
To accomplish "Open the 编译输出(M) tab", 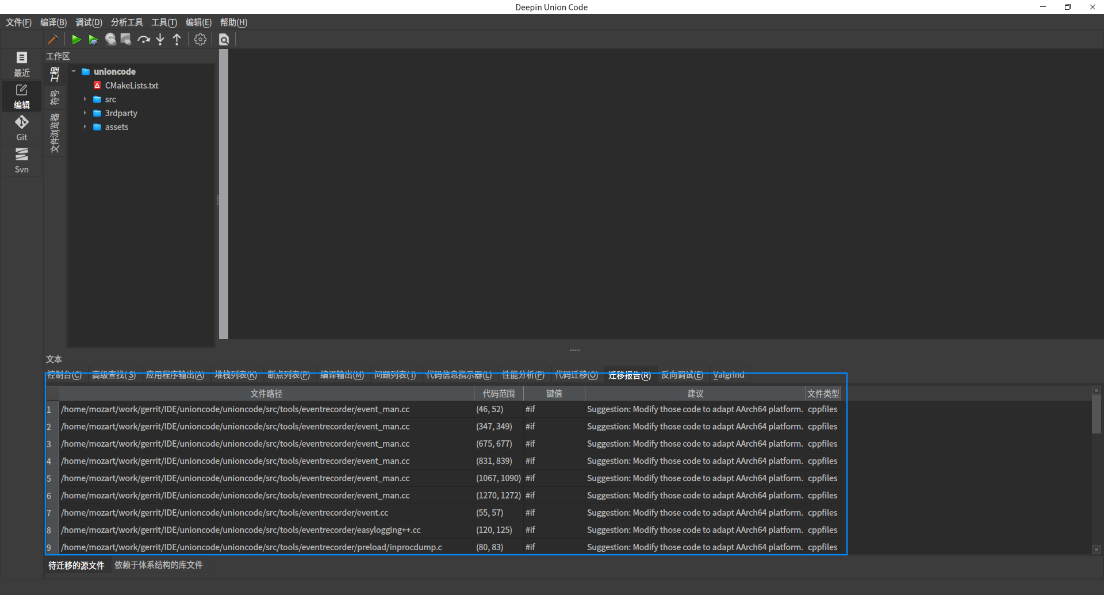I will click(x=342, y=375).
